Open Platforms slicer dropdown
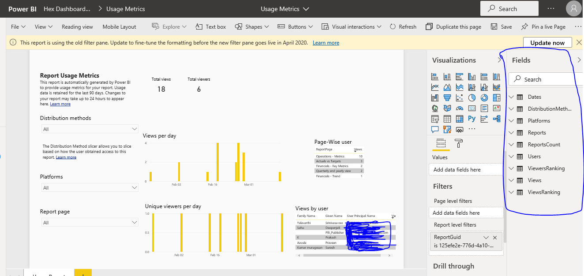The width and height of the screenshot is (584, 276). (90, 188)
